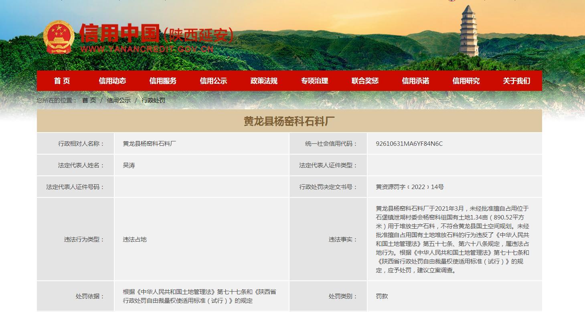The width and height of the screenshot is (585, 312).
Task: Click the page heading 黄龙县杨窑科石料厂
Action: click(x=289, y=121)
